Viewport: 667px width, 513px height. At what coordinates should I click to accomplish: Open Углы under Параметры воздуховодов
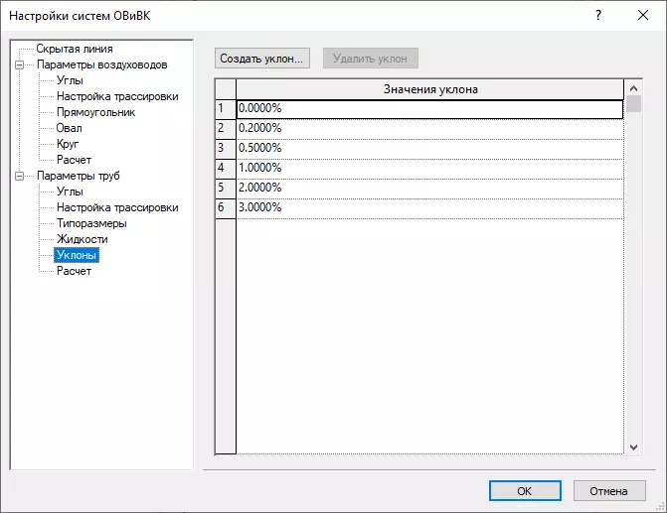[x=70, y=80]
